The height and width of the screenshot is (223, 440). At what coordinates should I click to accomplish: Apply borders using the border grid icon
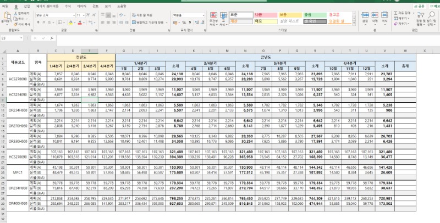coord(60,23)
